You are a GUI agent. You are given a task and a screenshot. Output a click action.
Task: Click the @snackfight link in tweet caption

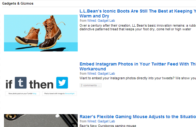click(70, 94)
